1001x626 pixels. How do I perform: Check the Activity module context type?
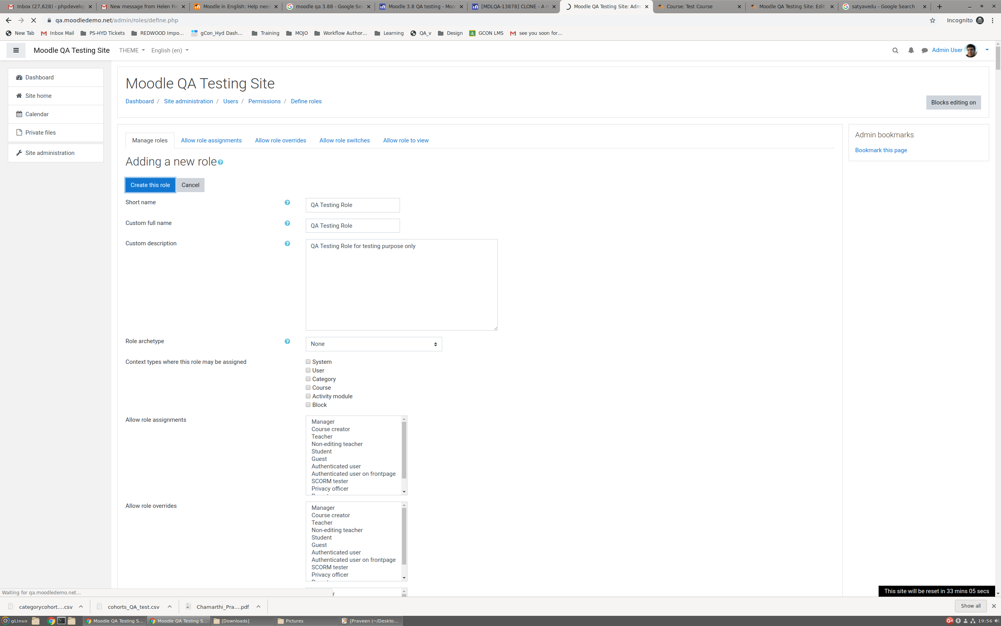pos(308,396)
